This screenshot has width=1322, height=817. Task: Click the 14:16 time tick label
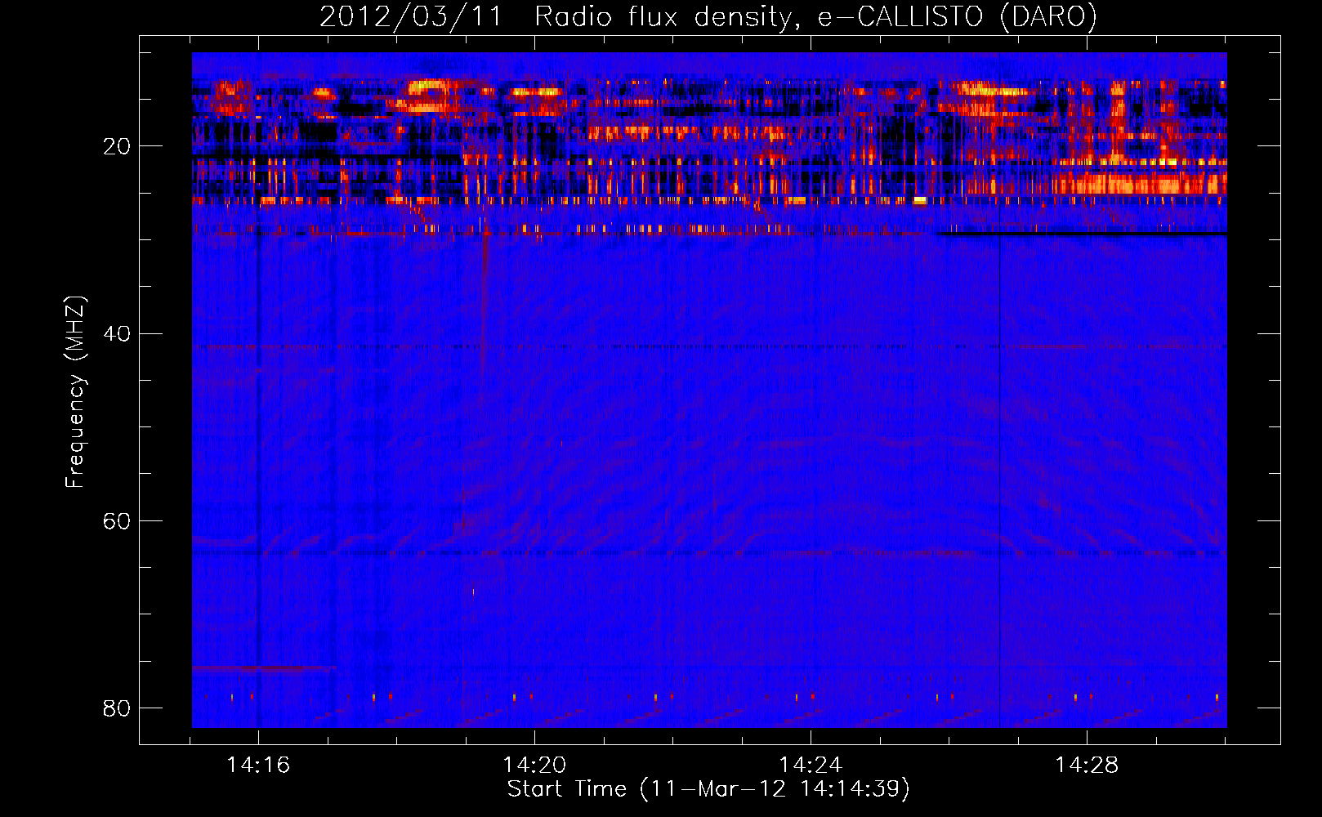click(258, 765)
